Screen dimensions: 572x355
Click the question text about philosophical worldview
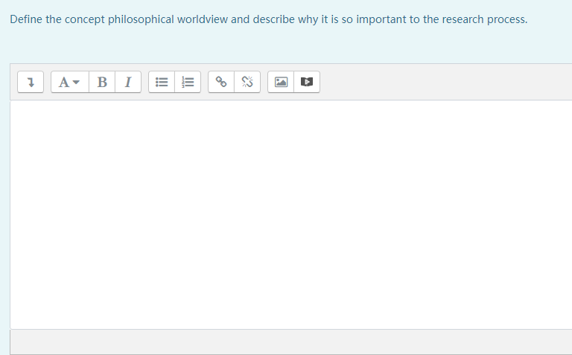[268, 19]
